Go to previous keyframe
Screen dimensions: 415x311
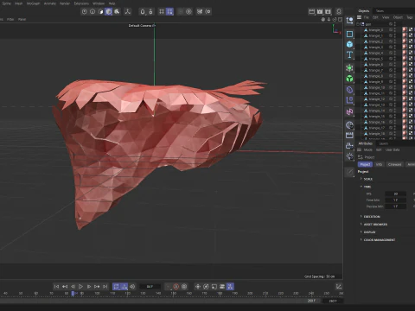point(65,287)
